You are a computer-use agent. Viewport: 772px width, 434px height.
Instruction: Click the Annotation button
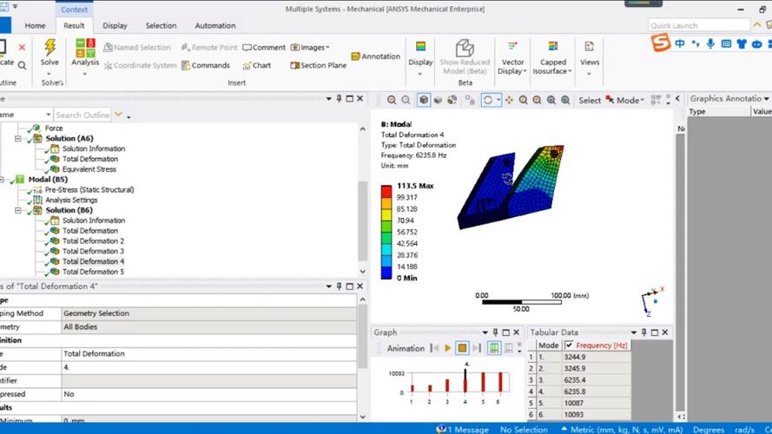[376, 56]
